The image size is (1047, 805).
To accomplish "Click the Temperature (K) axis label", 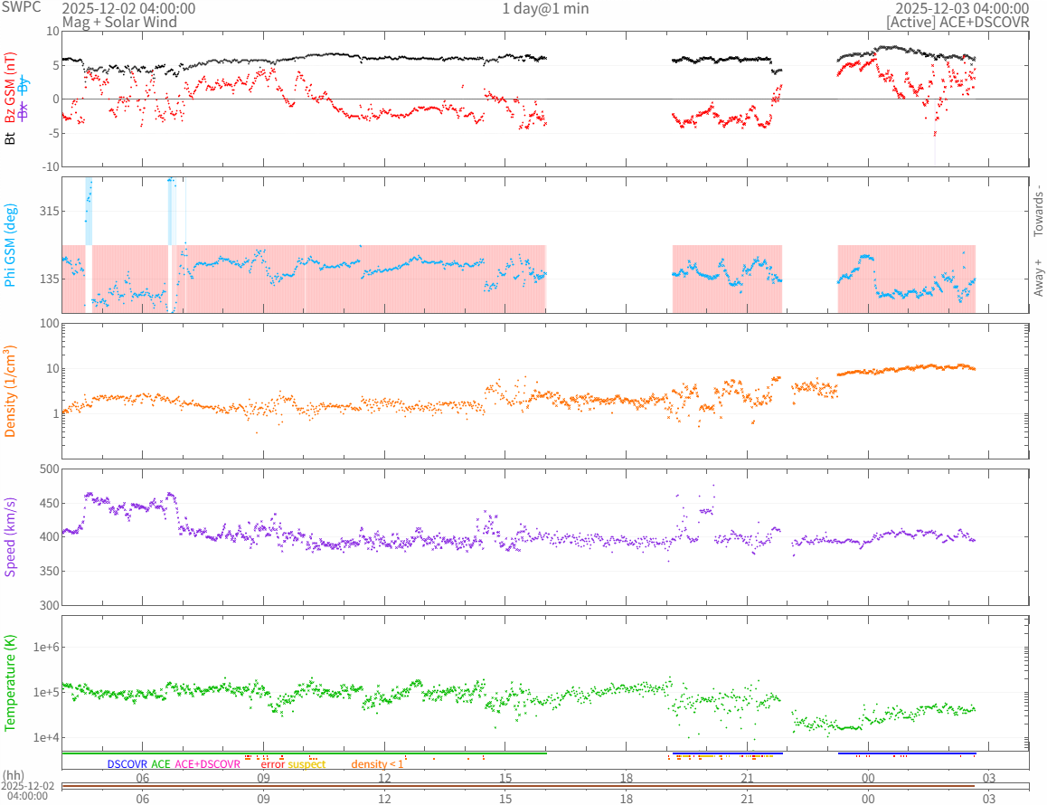I will [x=11, y=683].
